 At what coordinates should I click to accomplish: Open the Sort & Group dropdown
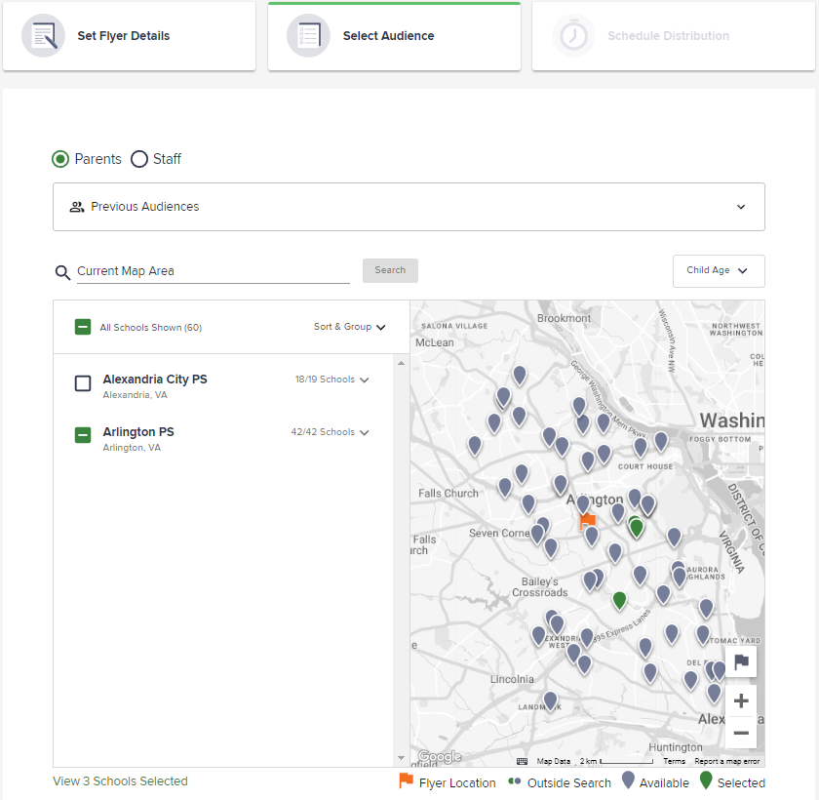(x=349, y=327)
